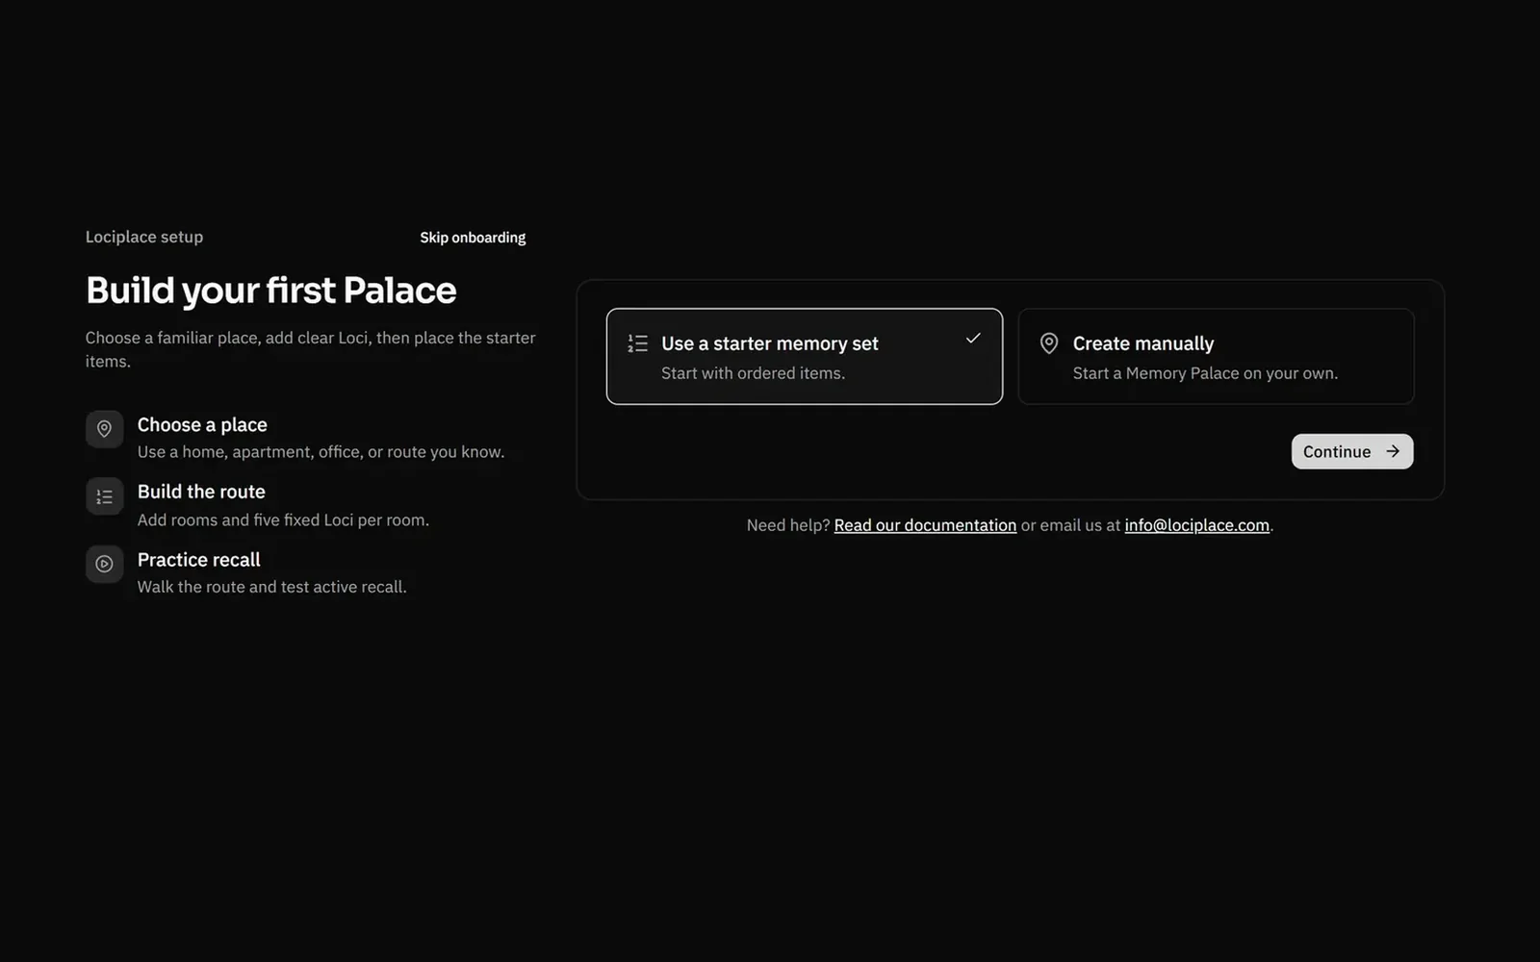
Task: Open the Read our documentation link
Action: [x=925, y=525]
